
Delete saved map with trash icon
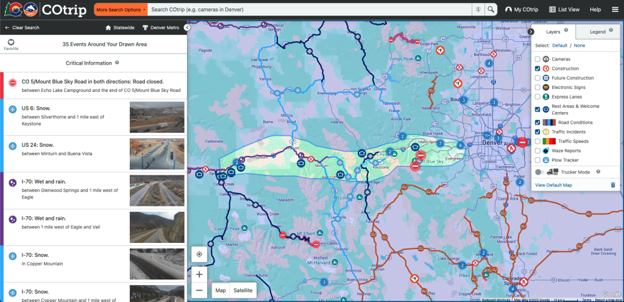click(x=612, y=185)
